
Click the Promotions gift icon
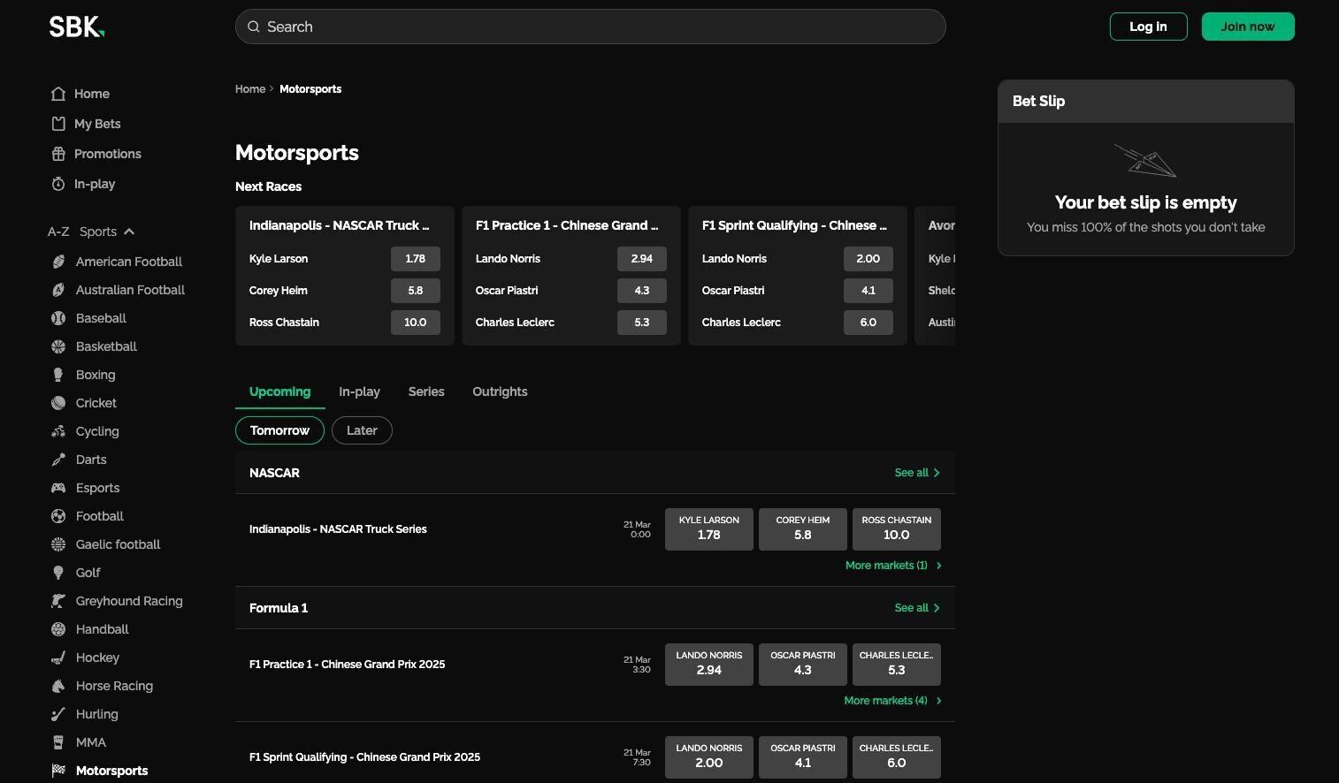(58, 154)
